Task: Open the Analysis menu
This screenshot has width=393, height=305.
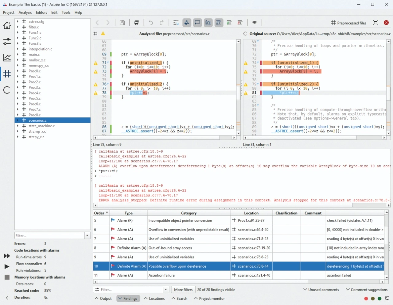Action: coord(25,13)
